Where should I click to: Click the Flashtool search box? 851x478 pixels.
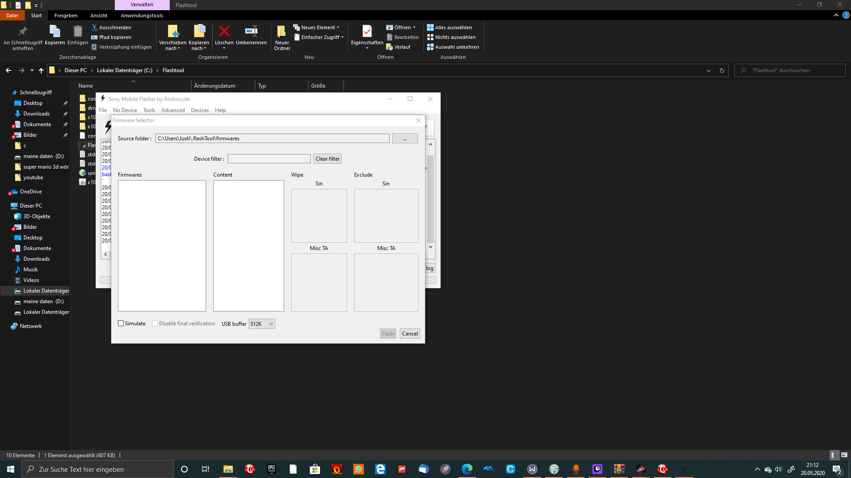click(790, 70)
